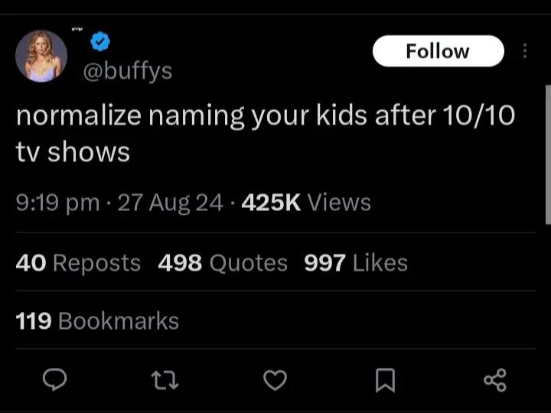Open the 119 Bookmarks count
This screenshot has height=413, width=551.
point(97,320)
